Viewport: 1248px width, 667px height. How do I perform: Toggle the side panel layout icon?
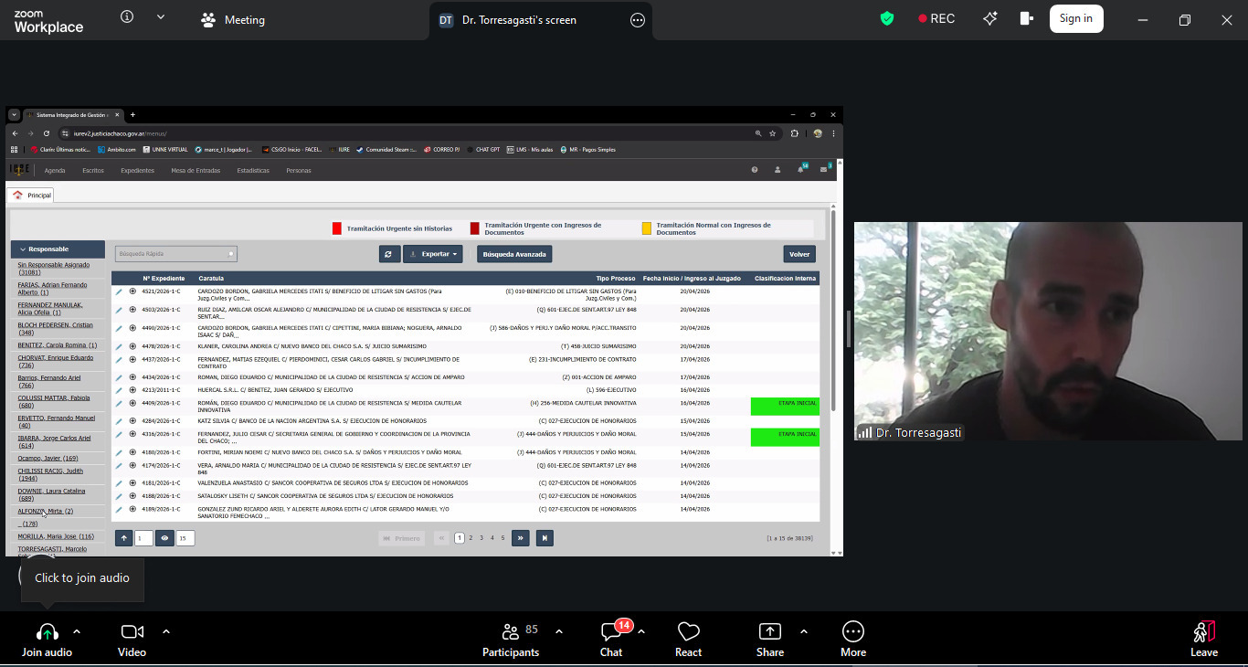click(1026, 18)
